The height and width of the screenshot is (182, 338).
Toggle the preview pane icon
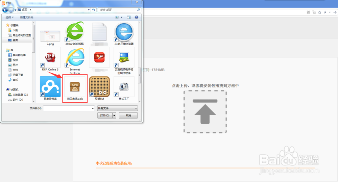point(129,17)
